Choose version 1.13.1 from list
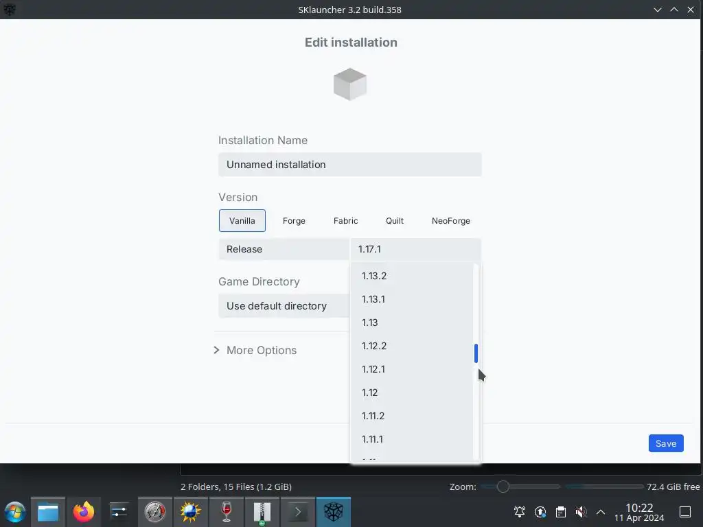This screenshot has width=703, height=527. pos(412,299)
